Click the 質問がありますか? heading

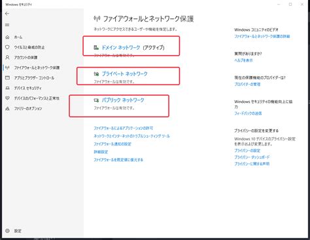coord(248,54)
